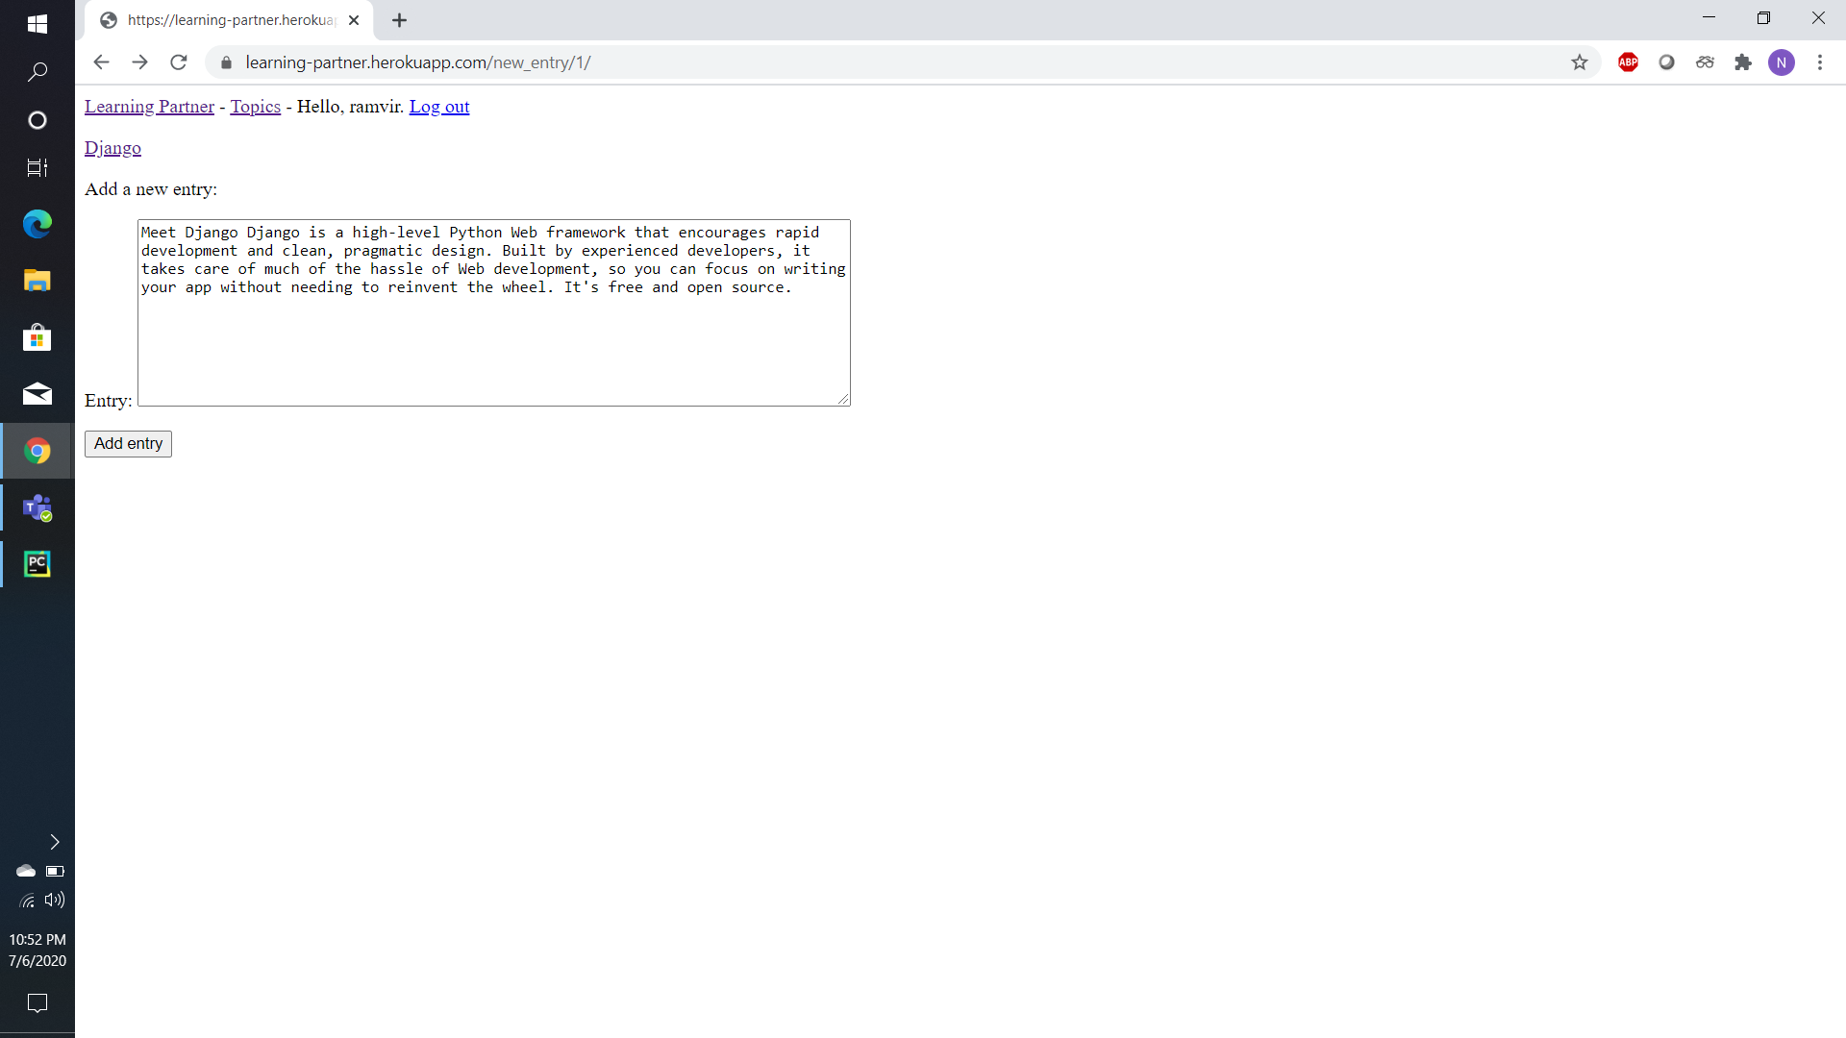Open the Mail app from the taskbar

click(37, 394)
